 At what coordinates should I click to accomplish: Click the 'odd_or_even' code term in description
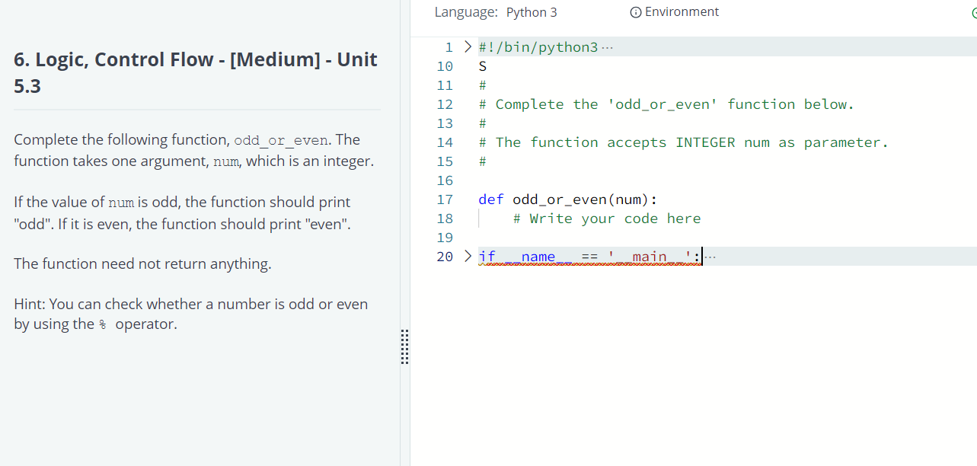click(282, 140)
